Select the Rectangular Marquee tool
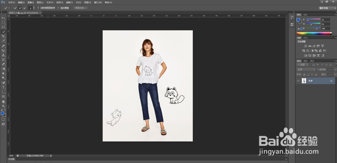The width and height of the screenshot is (337, 163). (x=3, y=22)
